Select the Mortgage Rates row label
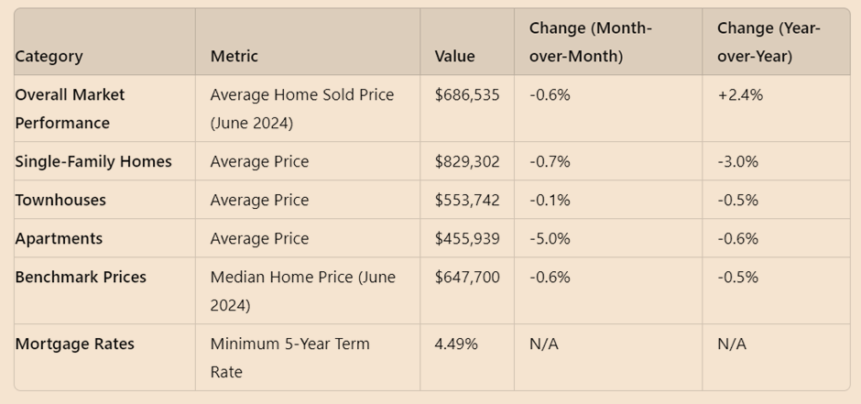 coord(74,344)
